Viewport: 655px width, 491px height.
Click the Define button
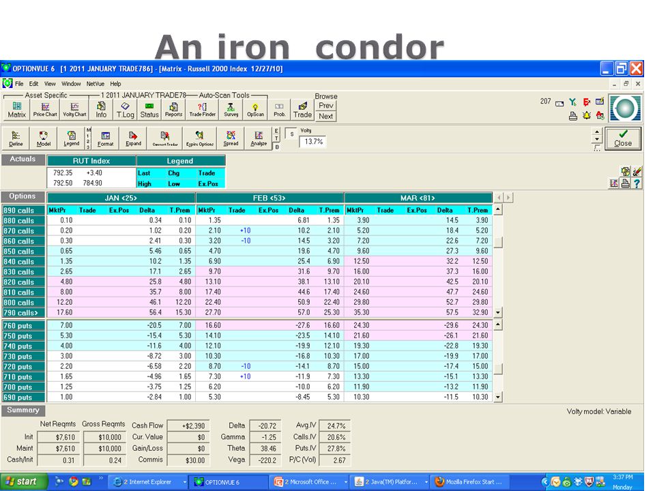coord(16,139)
